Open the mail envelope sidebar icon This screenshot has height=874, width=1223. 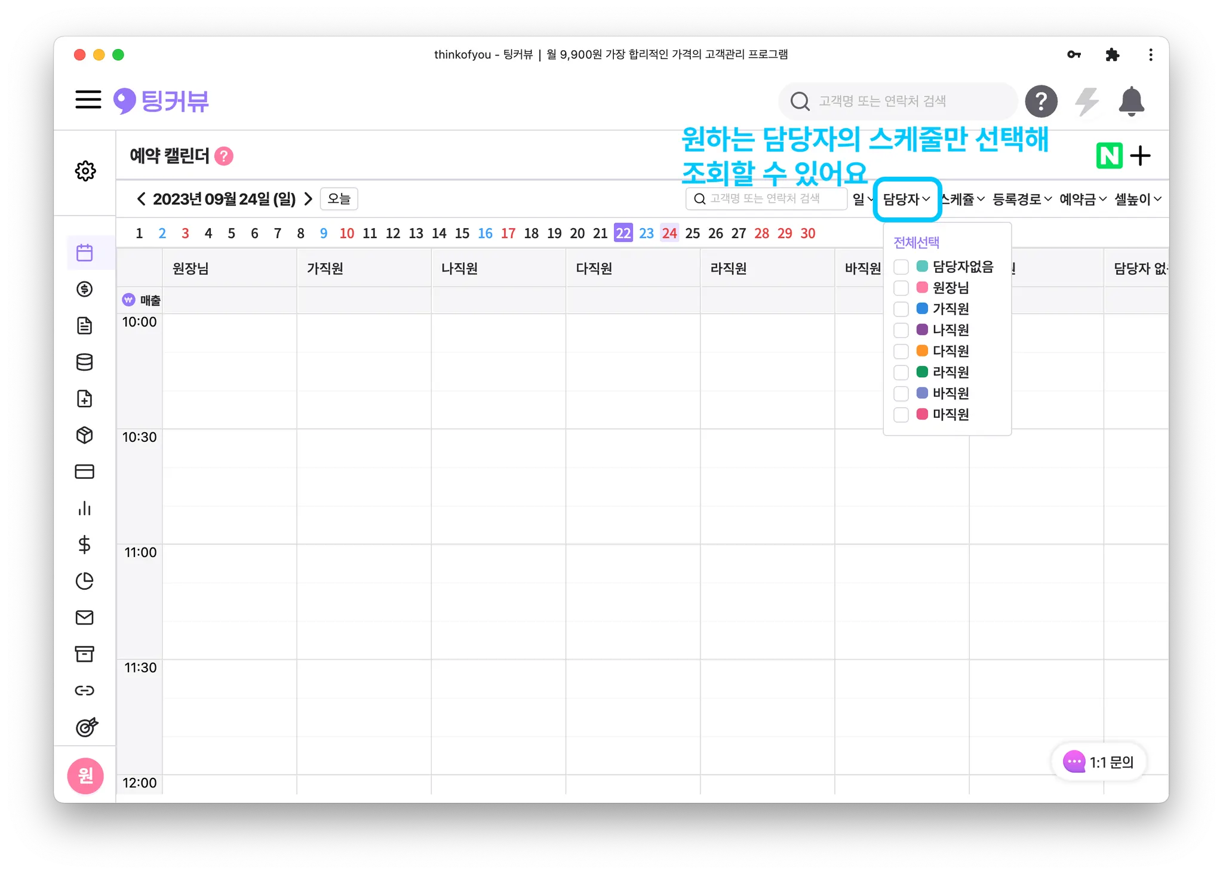tap(85, 617)
